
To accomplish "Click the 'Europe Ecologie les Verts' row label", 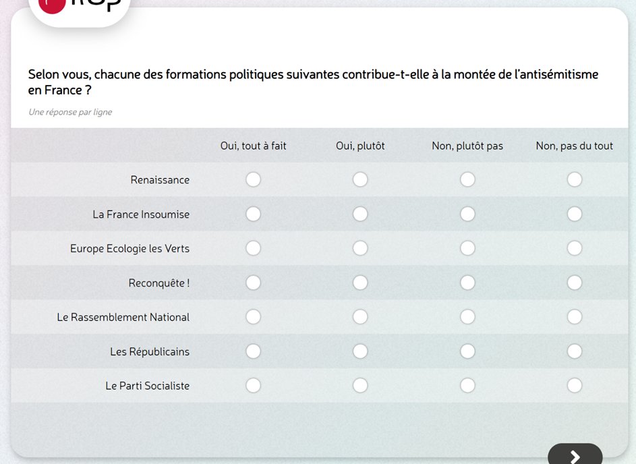I will (129, 249).
